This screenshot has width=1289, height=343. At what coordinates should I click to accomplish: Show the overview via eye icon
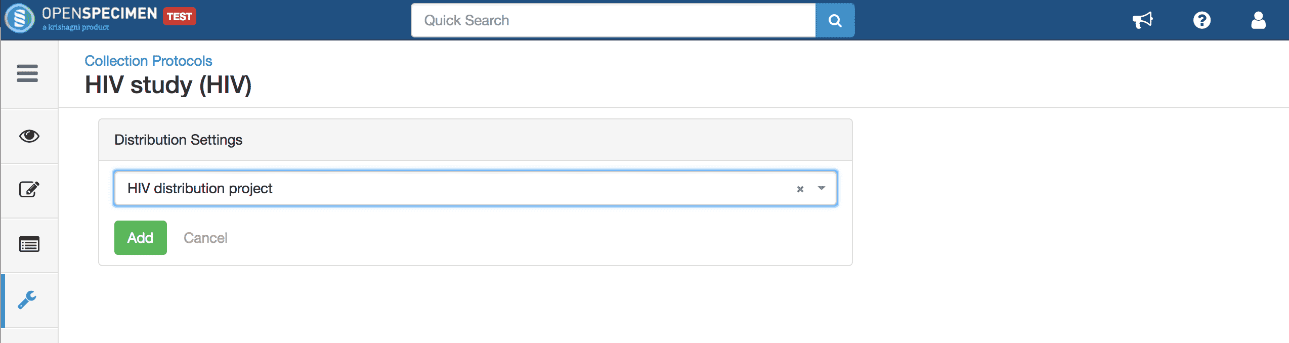point(29,136)
